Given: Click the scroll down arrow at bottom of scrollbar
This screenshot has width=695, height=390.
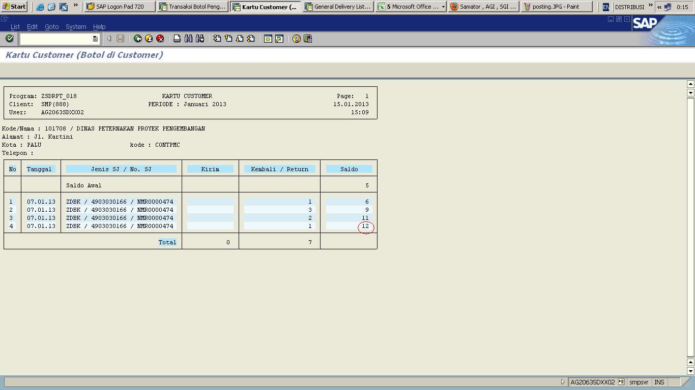Looking at the screenshot, I should point(690,371).
